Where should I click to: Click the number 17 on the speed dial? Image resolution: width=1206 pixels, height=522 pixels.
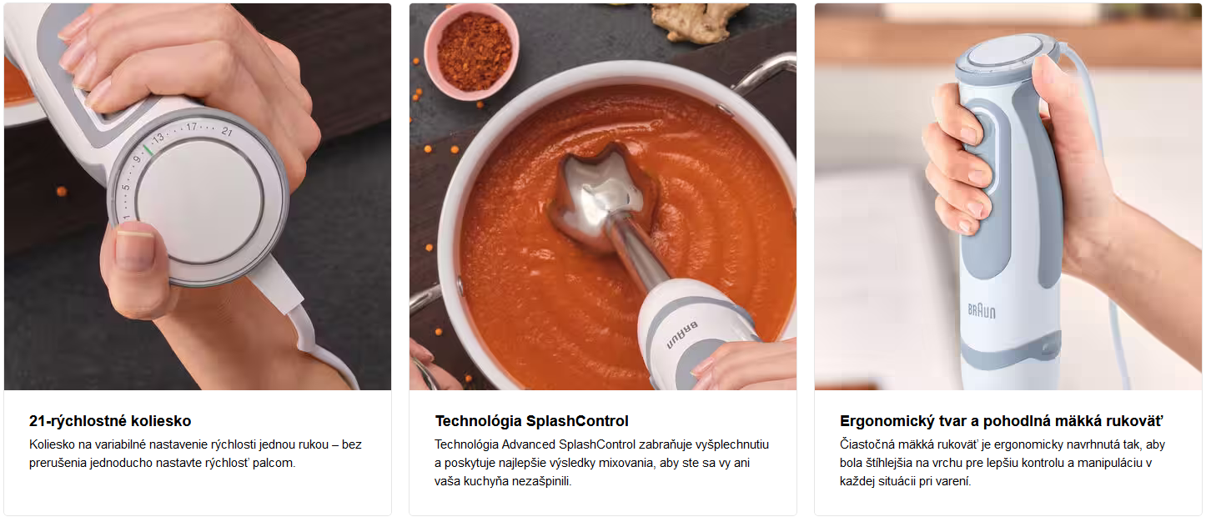tap(192, 127)
